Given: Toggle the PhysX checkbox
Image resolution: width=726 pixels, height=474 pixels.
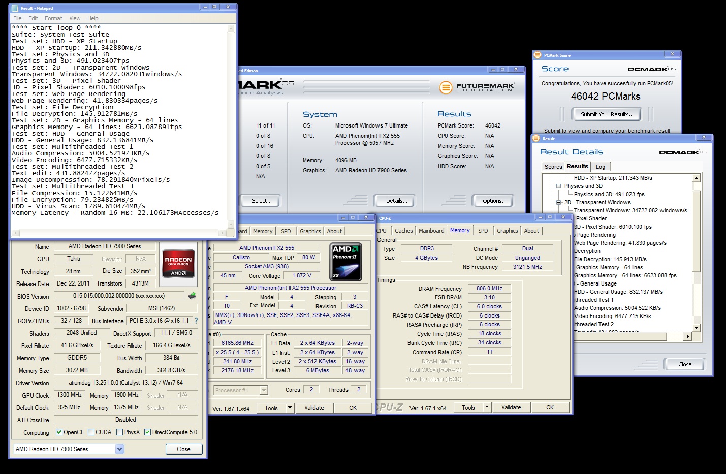Looking at the screenshot, I should point(119,432).
